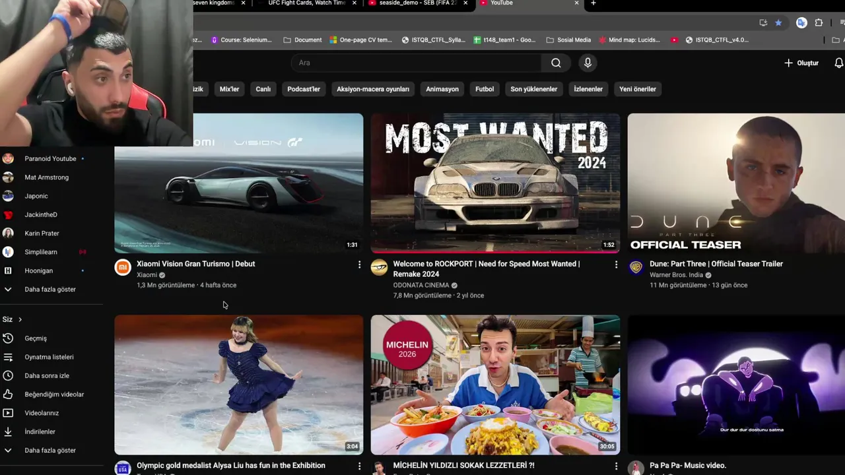Open notifications bell icon

839,63
